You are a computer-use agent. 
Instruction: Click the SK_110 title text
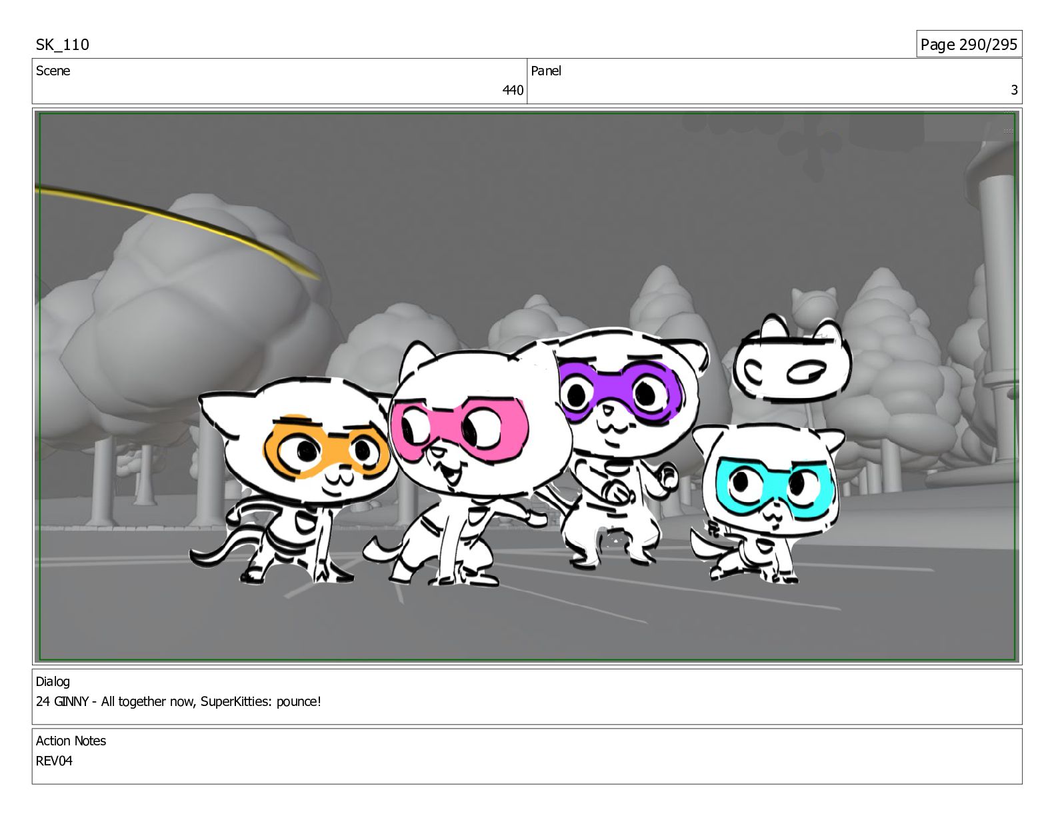62,45
